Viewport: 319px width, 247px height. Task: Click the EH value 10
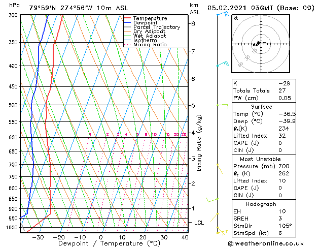pyautogui.click(x=282, y=211)
